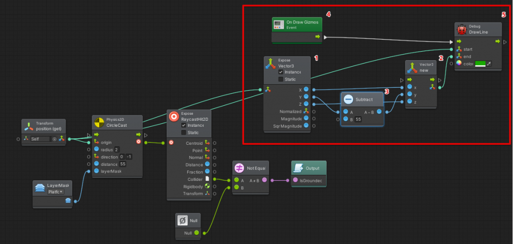This screenshot has width=513, height=244.
Task: Click the Not Equal node icon
Action: 239,168
